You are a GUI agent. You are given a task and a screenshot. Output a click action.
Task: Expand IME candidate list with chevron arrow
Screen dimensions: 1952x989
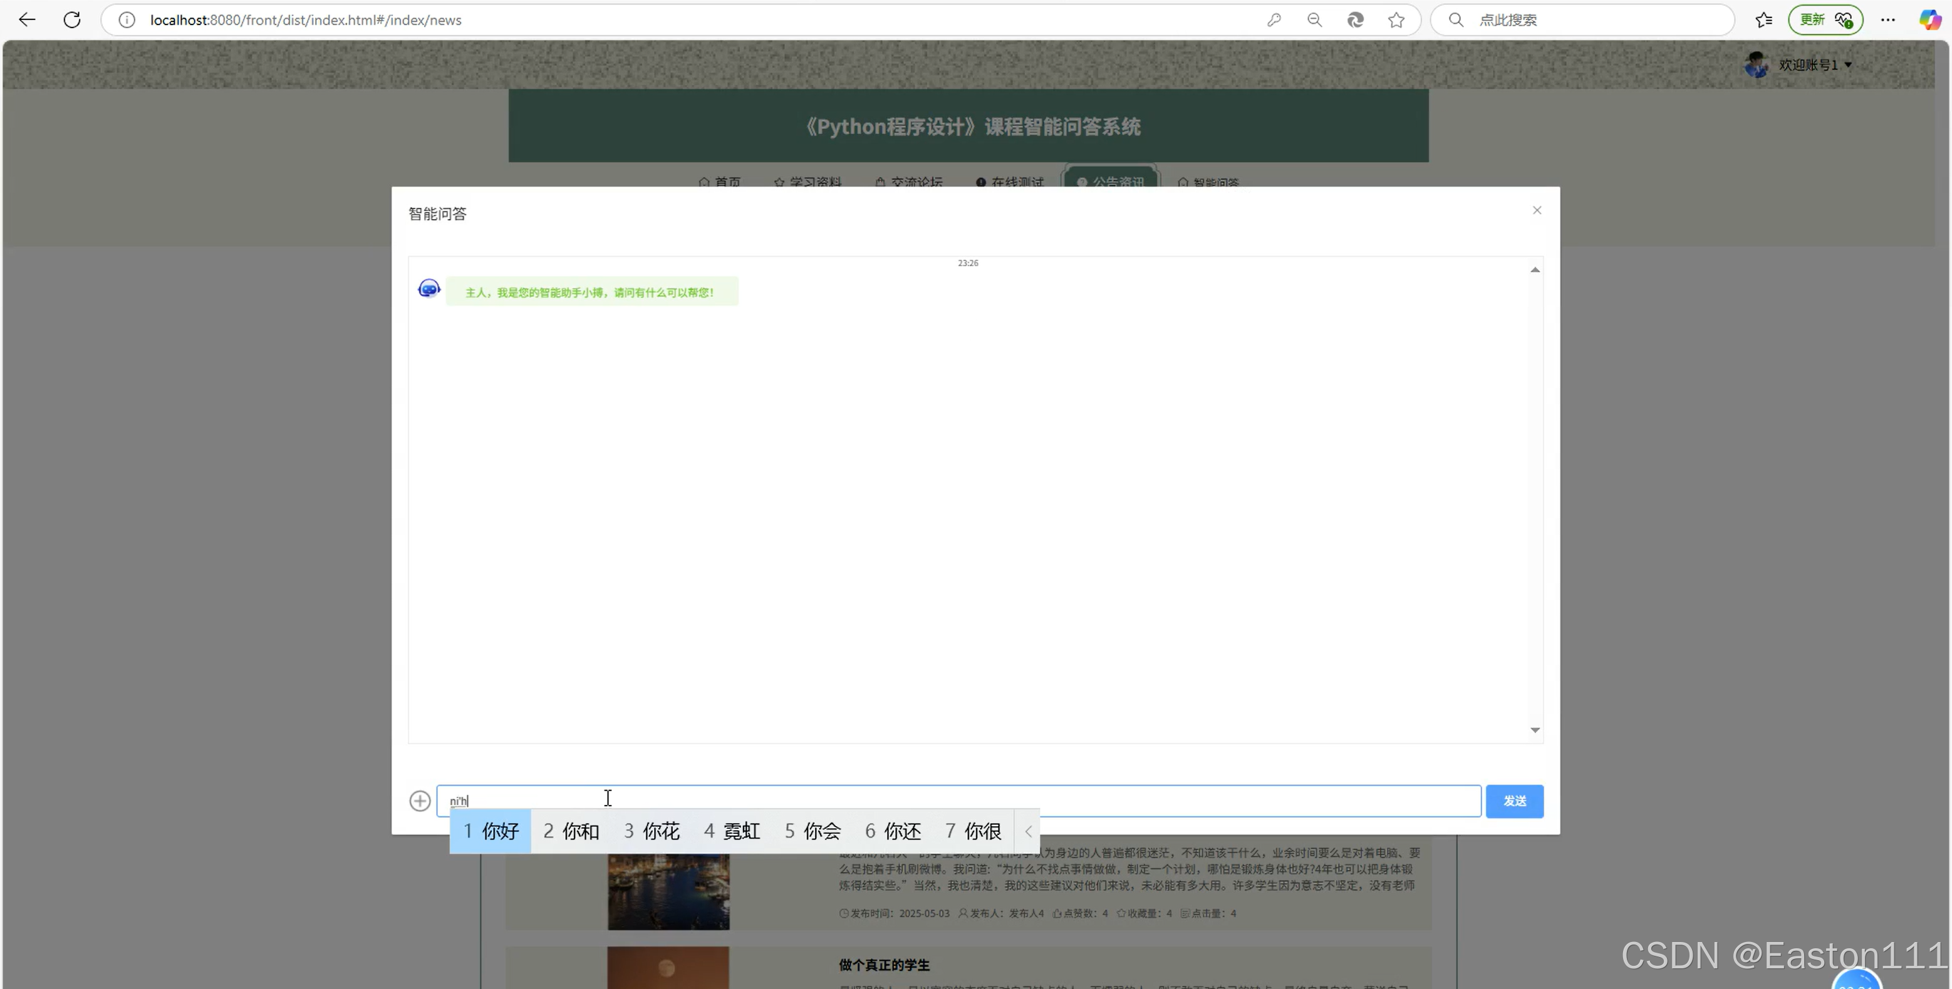click(1027, 831)
